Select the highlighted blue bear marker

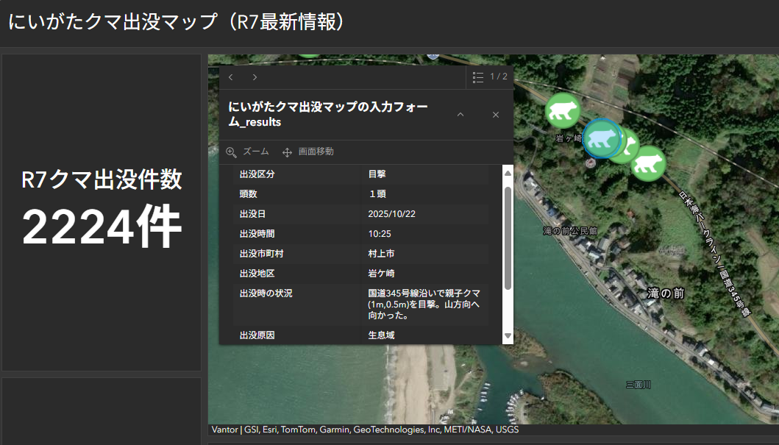(601, 139)
